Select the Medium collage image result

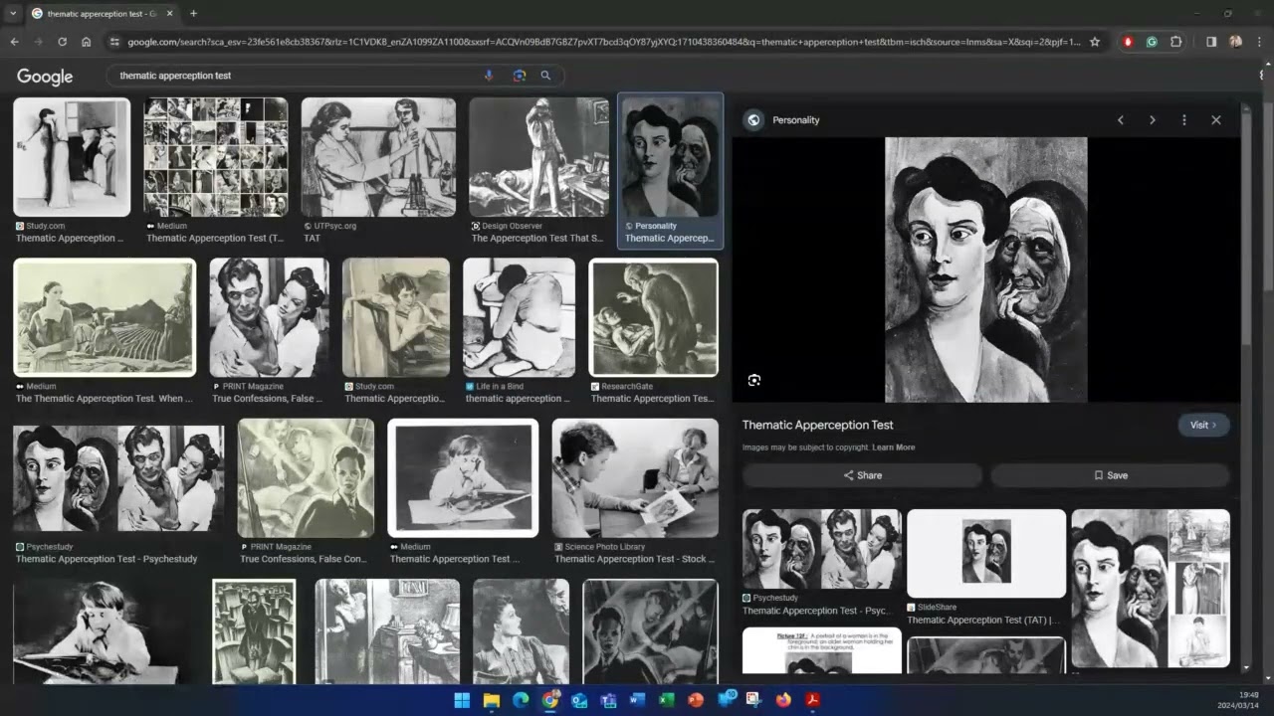coord(216,157)
